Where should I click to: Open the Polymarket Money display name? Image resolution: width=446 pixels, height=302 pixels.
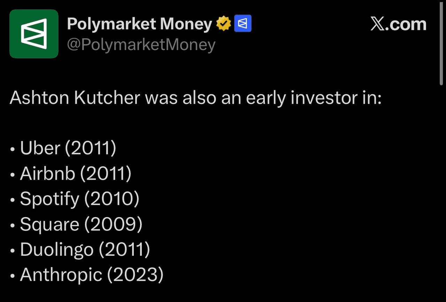139,24
